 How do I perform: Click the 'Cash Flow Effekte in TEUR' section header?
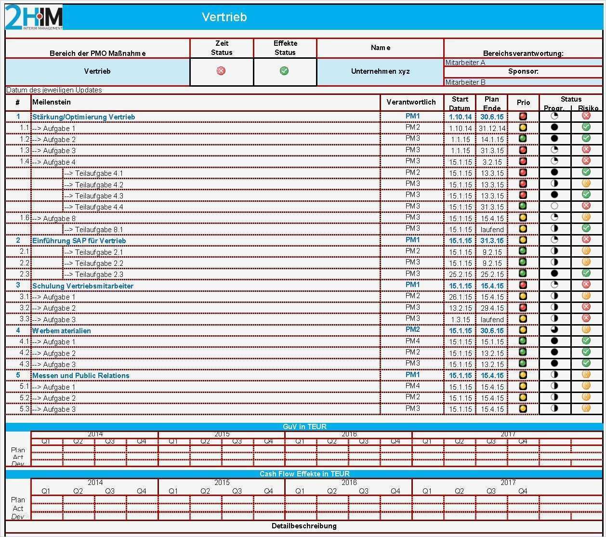pos(304,474)
